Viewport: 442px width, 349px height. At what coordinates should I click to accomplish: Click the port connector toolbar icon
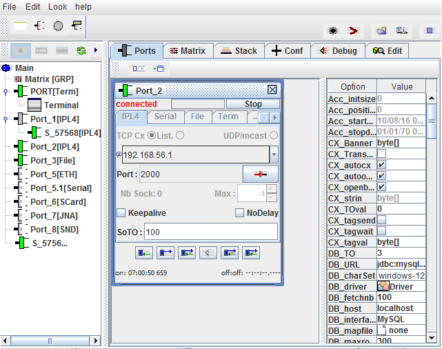click(x=39, y=26)
